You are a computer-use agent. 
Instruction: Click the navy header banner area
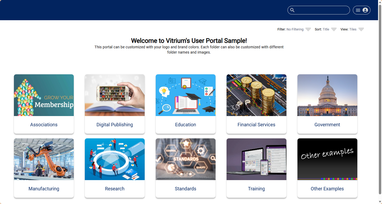click(x=131, y=10)
